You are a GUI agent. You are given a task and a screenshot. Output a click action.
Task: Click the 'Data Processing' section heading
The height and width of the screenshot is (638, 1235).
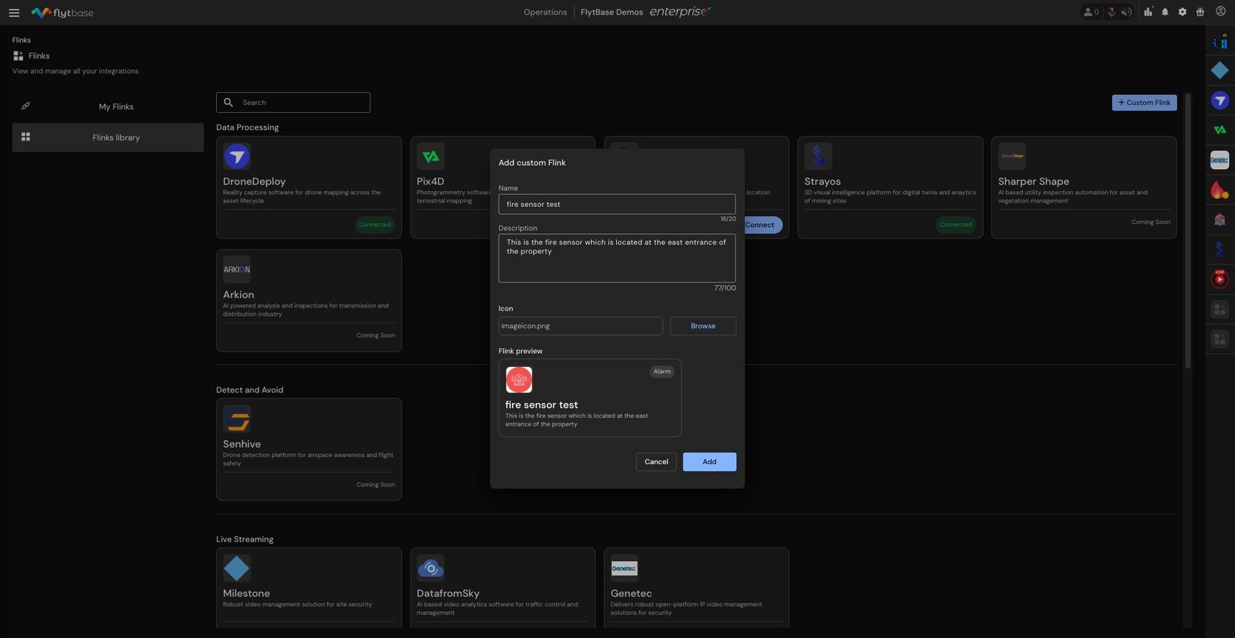[247, 127]
